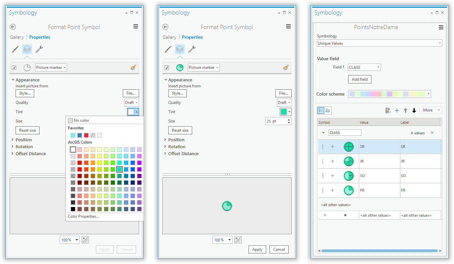Image resolution: width=454 pixels, height=264 pixels.
Task: Choose No color in the tint palette
Action: (x=79, y=120)
